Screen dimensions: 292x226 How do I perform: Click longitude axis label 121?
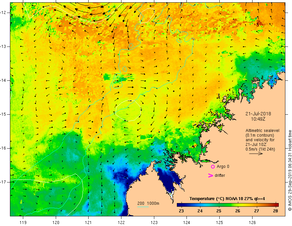[89, 222]
